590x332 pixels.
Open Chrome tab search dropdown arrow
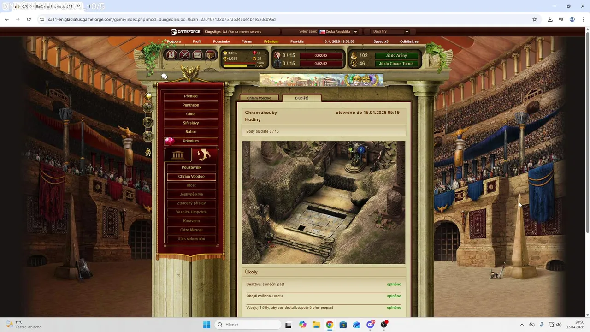[6, 6]
